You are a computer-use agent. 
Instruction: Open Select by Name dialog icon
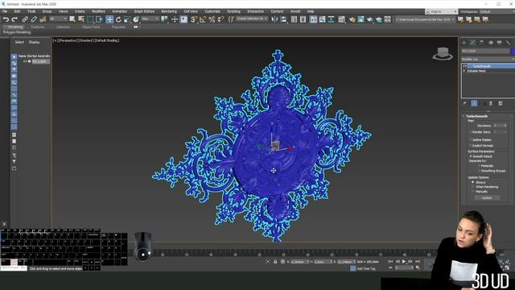click(81, 19)
